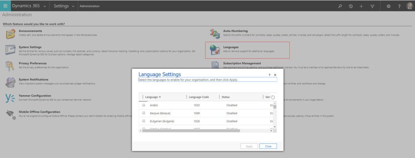Open the Auto-Numbering link

tap(235, 31)
